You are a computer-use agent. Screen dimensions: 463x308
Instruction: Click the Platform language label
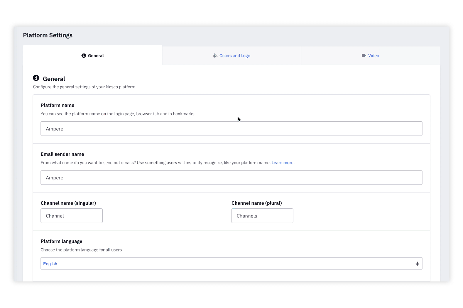(61, 241)
